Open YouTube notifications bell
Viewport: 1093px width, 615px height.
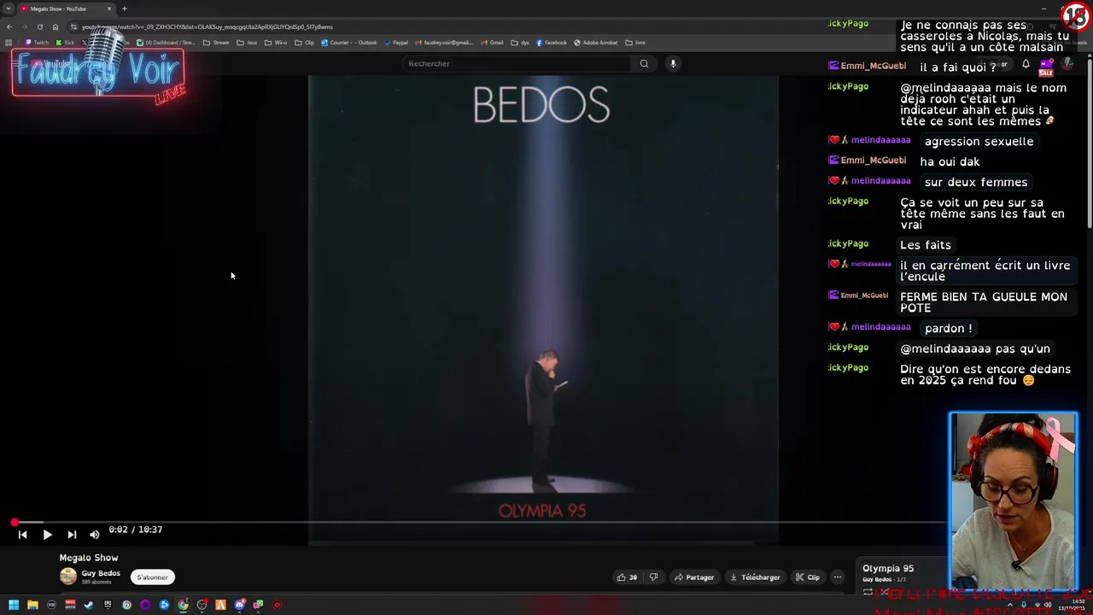pos(1026,64)
